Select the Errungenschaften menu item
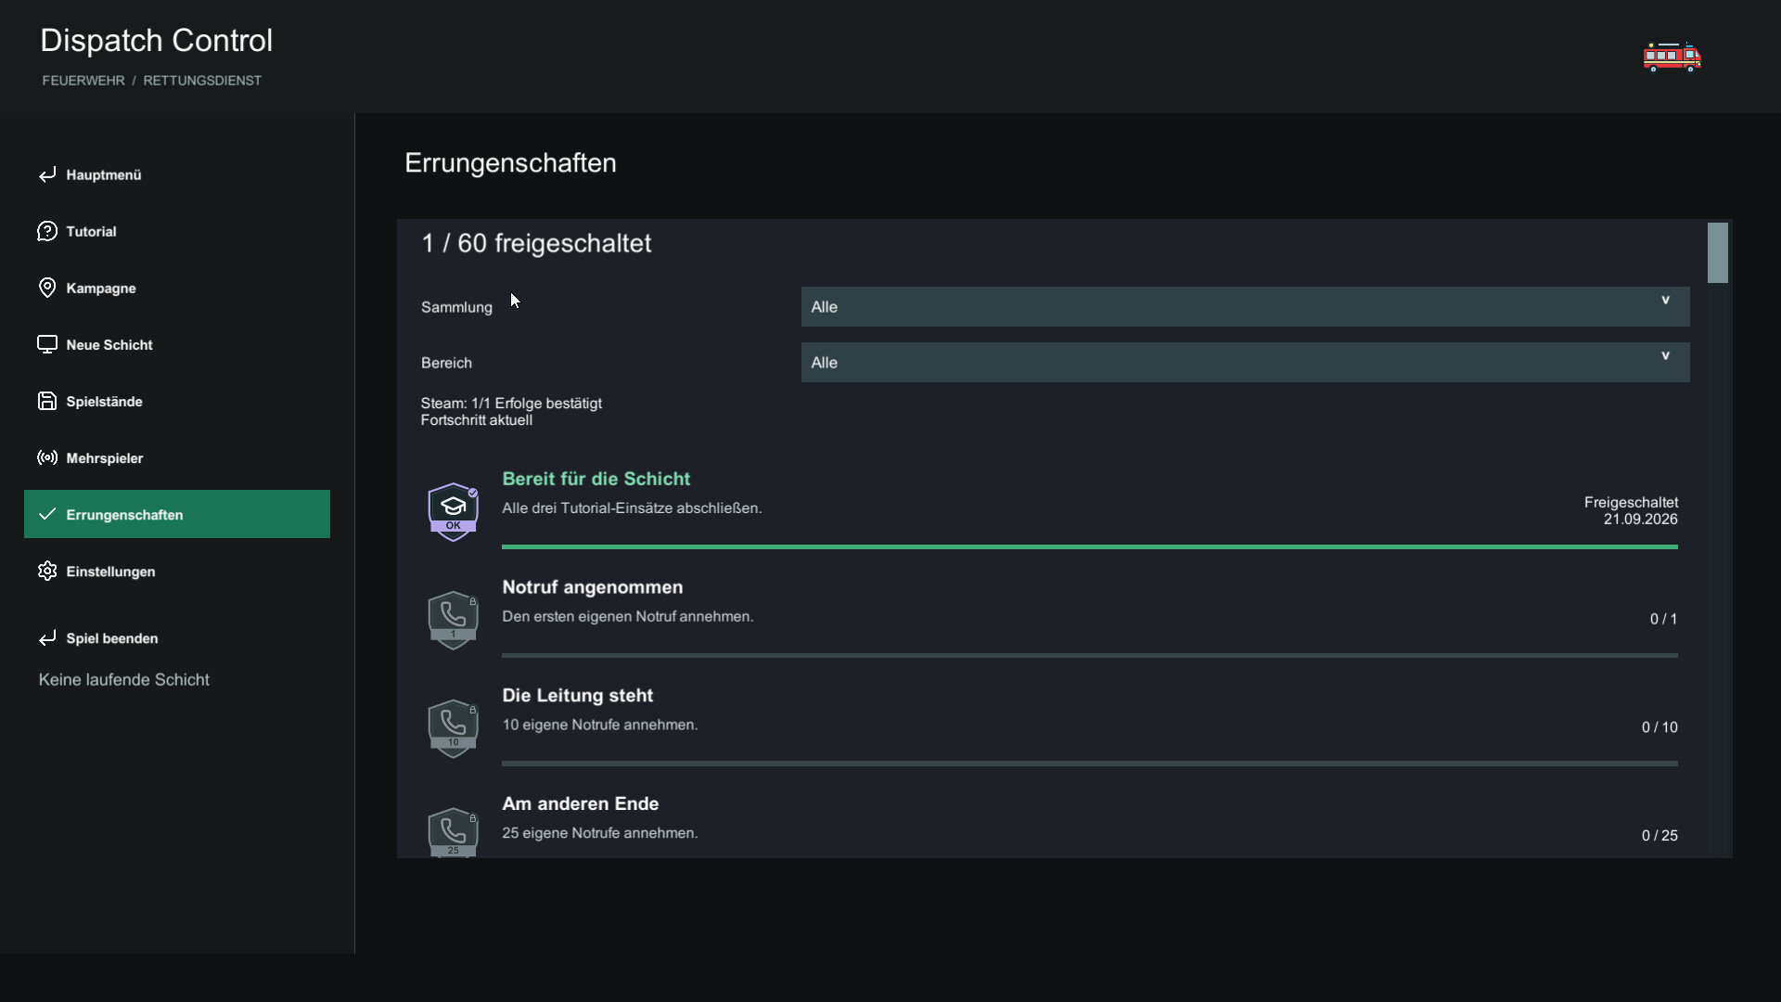 click(x=177, y=514)
